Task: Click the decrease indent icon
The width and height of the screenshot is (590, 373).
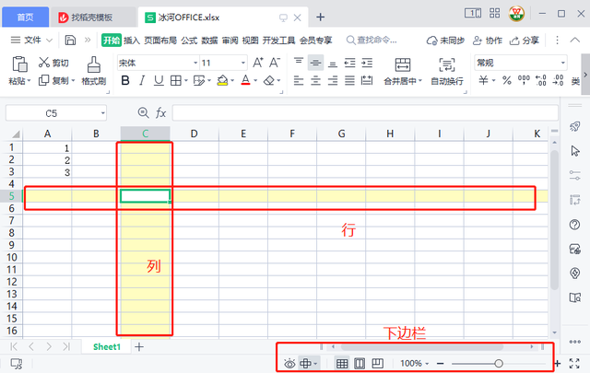Action: point(350,63)
